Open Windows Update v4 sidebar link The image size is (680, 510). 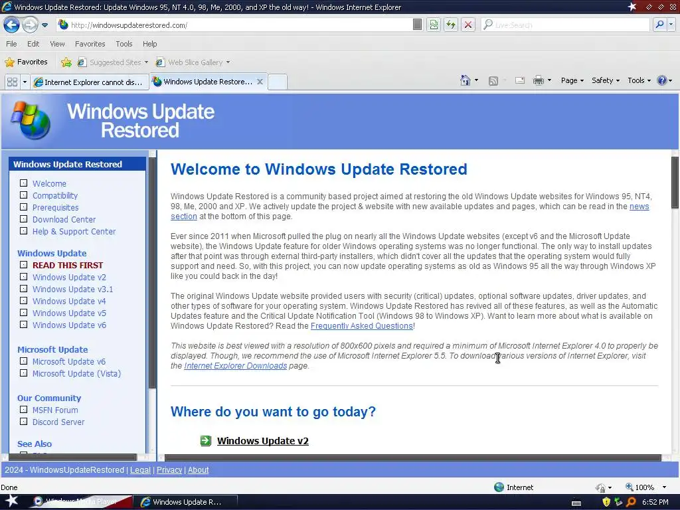tap(69, 301)
